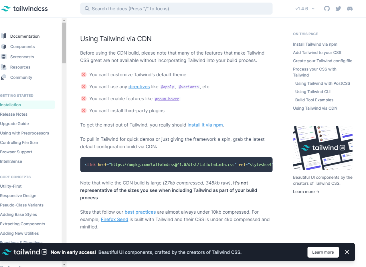Open Adding New Utilities page
The height and width of the screenshot is (267, 366).
click(x=19, y=233)
